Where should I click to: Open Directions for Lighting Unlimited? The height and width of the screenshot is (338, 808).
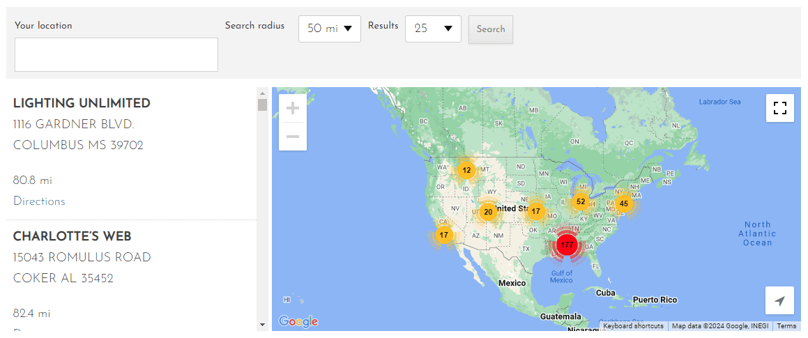(x=39, y=201)
